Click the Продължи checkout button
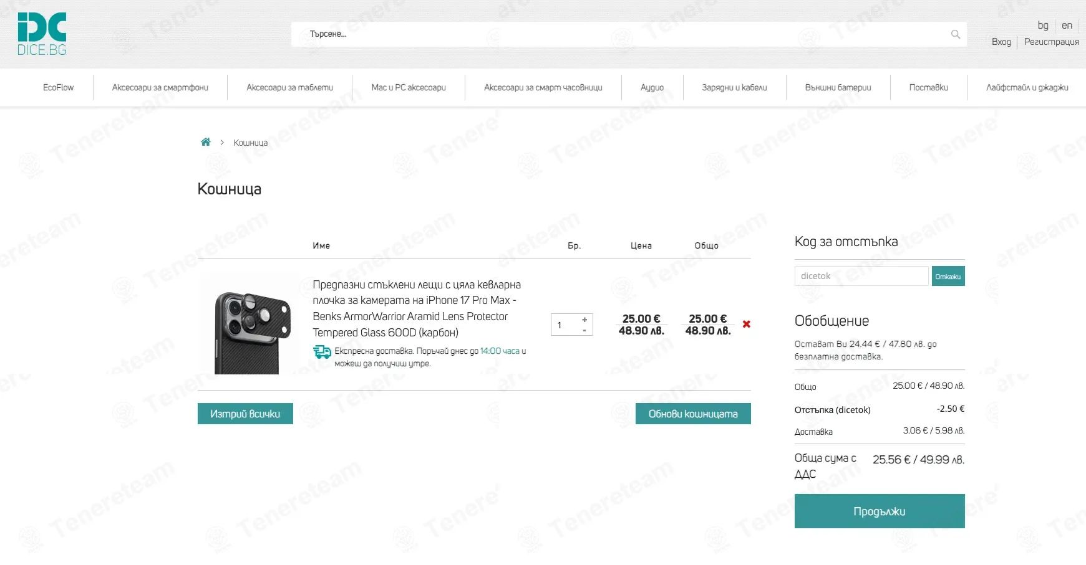Screen dimensions: 1086x565 pos(880,511)
